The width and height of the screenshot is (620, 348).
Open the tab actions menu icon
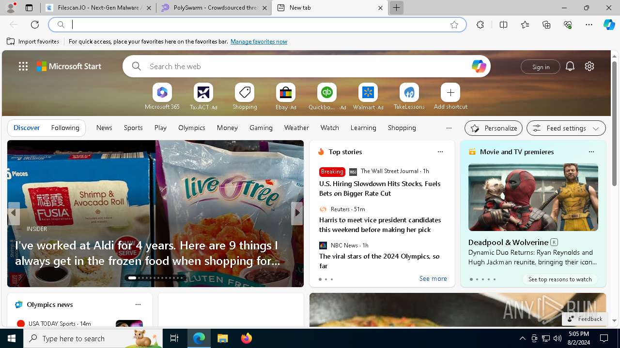[x=29, y=8]
